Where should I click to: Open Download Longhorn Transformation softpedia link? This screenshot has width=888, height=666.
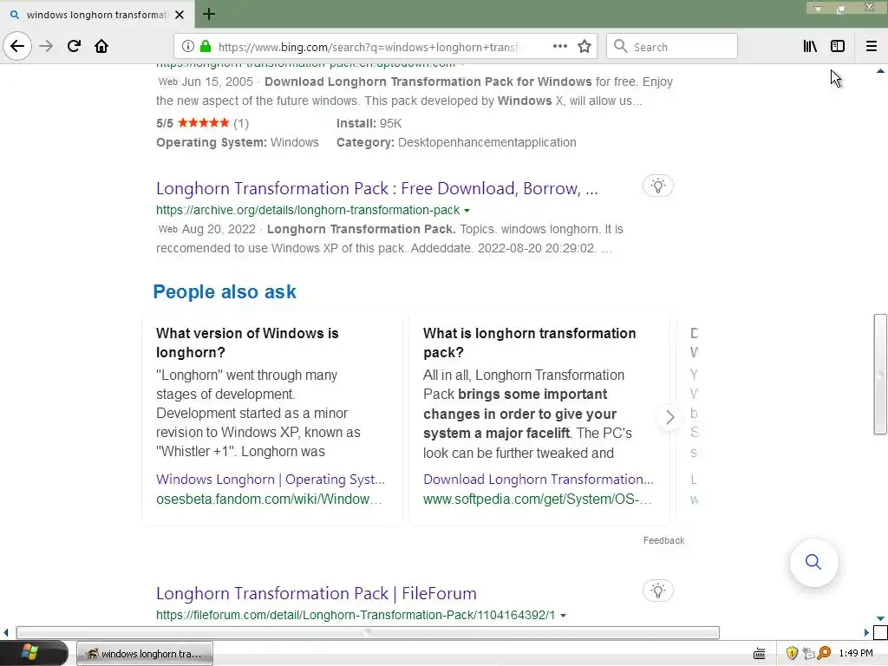coord(538,479)
